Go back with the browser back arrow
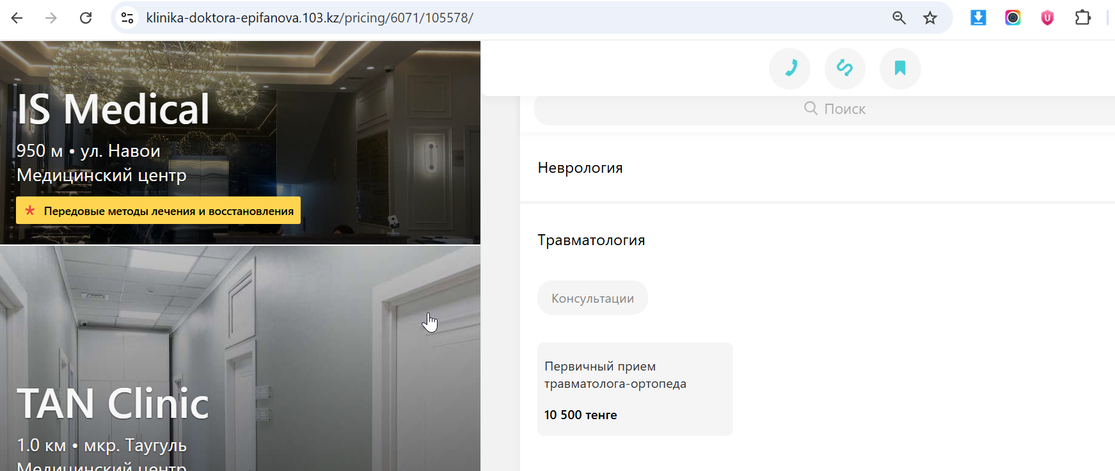Screen dimensions: 1115x471 tap(17, 18)
